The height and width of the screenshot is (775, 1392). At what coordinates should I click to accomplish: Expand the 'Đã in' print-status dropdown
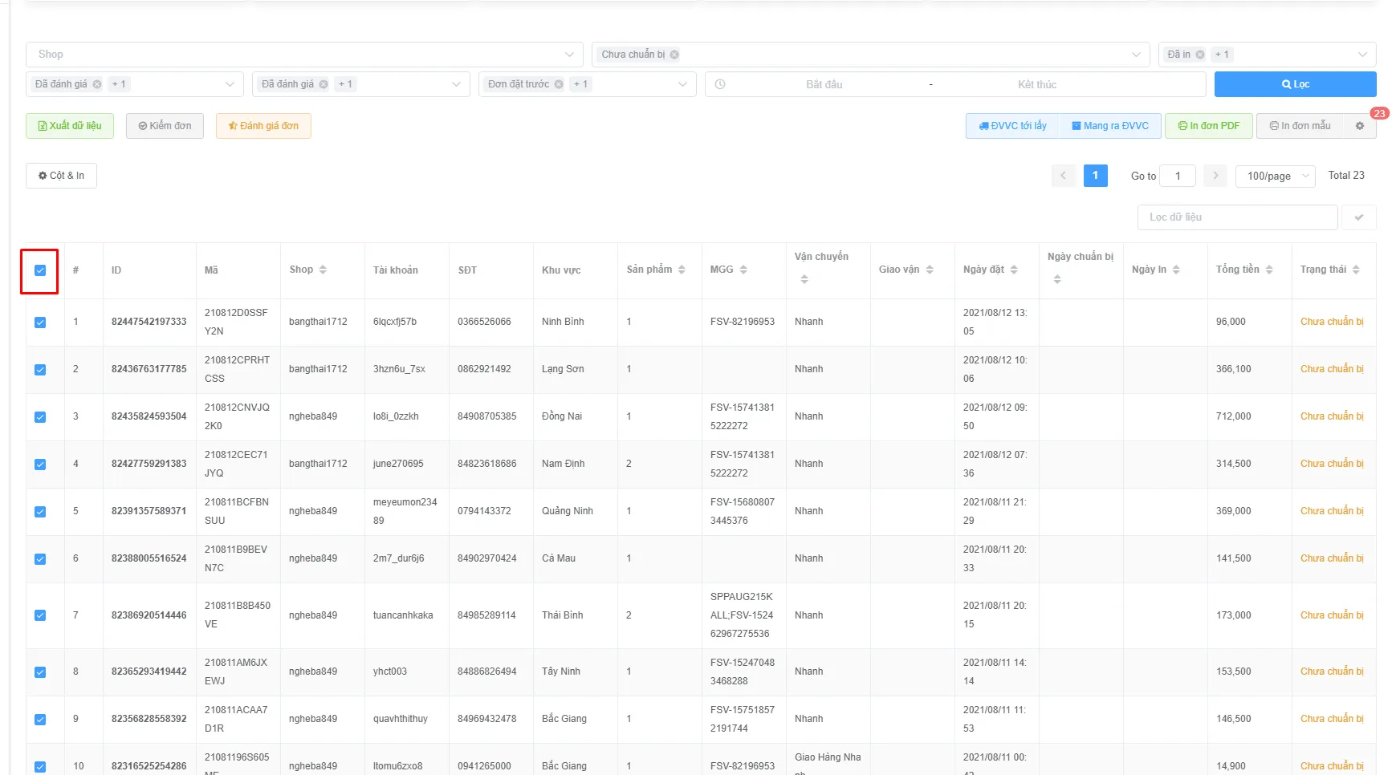coord(1267,55)
